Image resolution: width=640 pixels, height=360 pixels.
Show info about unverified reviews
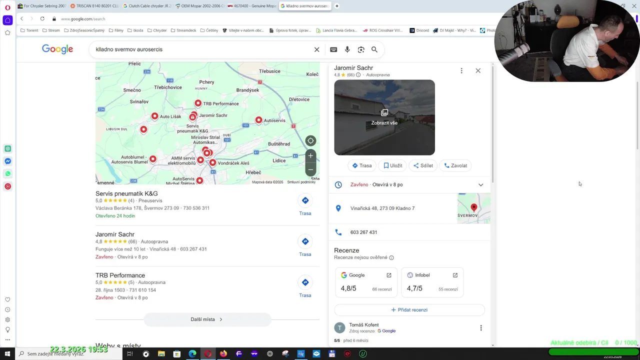(391, 257)
